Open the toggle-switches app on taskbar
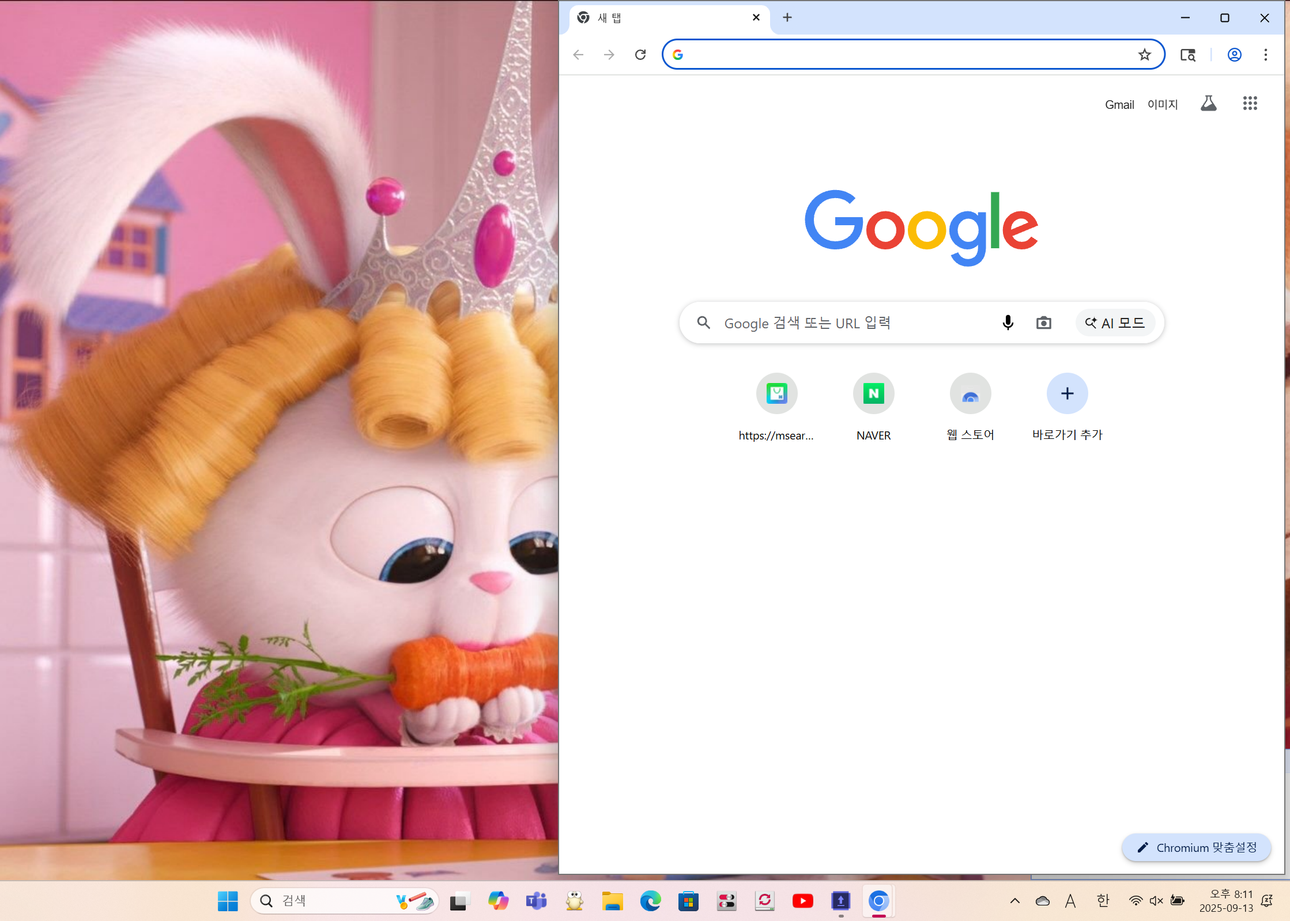The width and height of the screenshot is (1290, 921). [726, 901]
